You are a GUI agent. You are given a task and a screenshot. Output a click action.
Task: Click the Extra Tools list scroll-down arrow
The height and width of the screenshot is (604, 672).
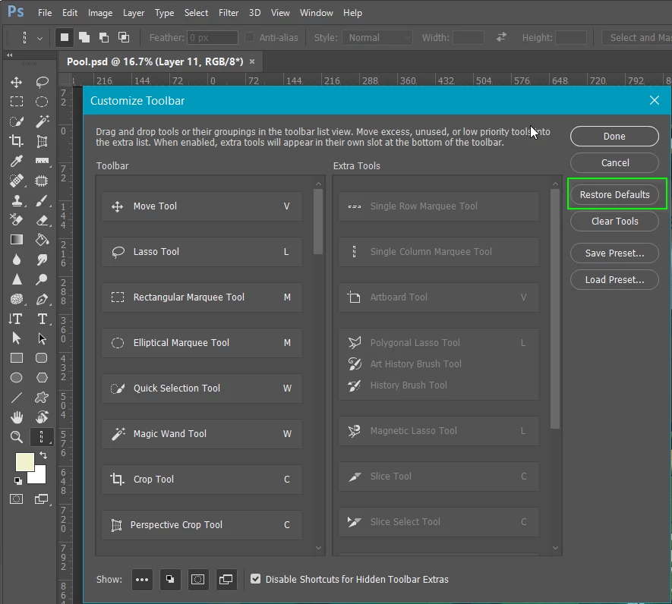[x=555, y=548]
